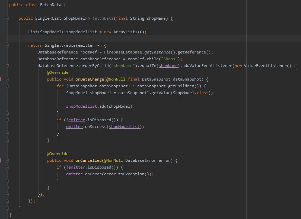Click addValueEventListener method call
Viewport: 301px width, 219px height.
click(207, 66)
